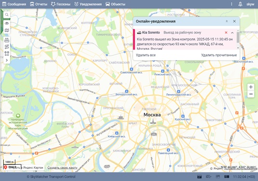The height and width of the screenshot is (181, 258).
Task: Zoom out the map with minus button
Action: 251,94
